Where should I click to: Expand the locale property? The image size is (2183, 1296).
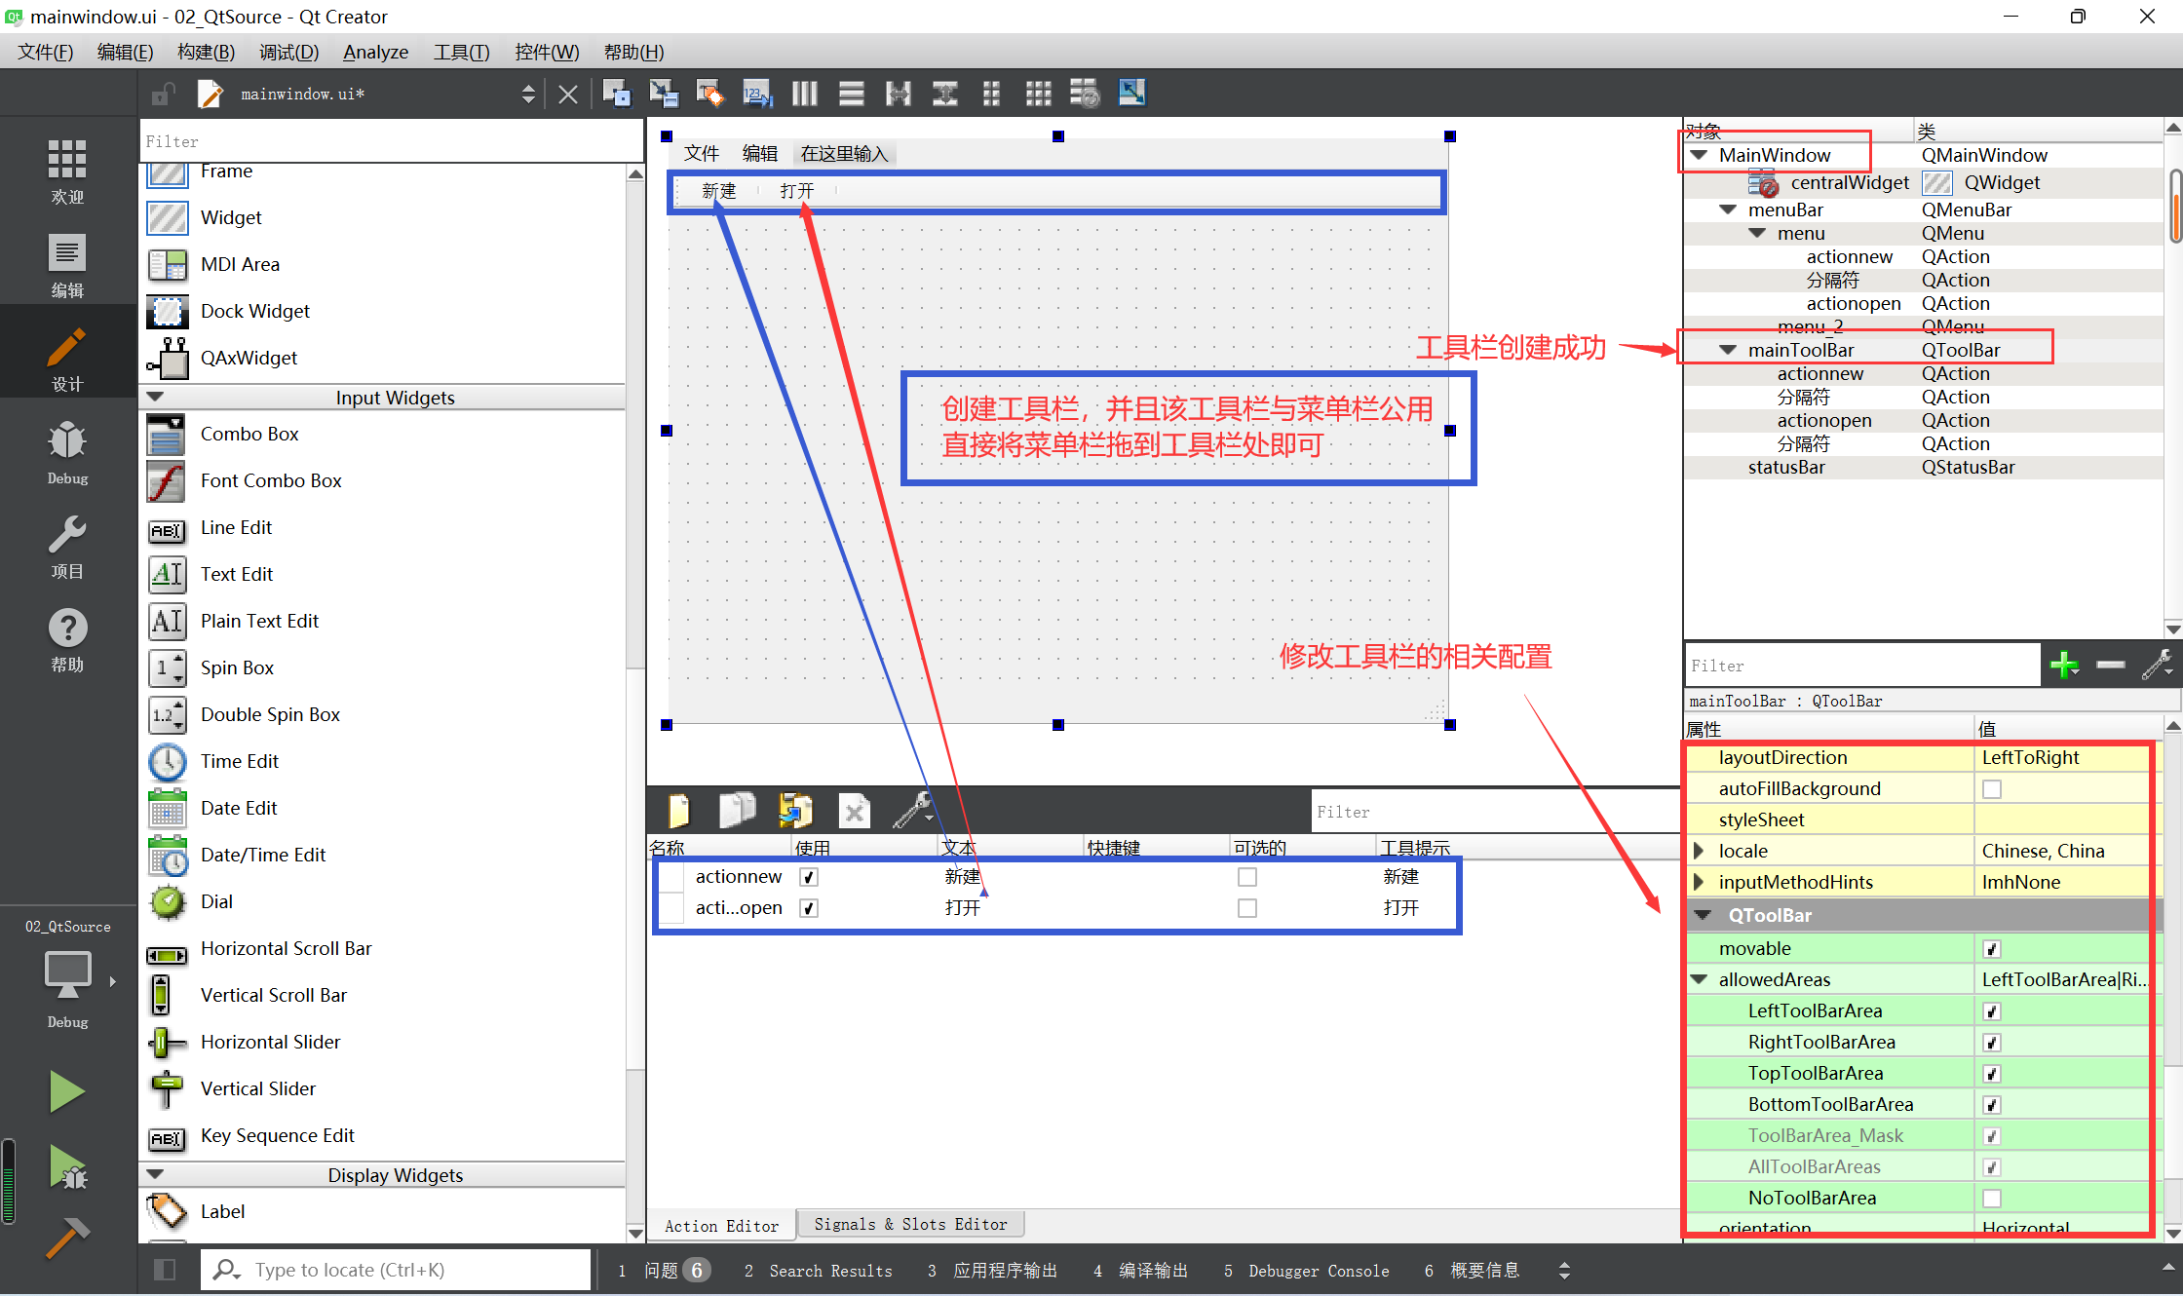point(1699,851)
